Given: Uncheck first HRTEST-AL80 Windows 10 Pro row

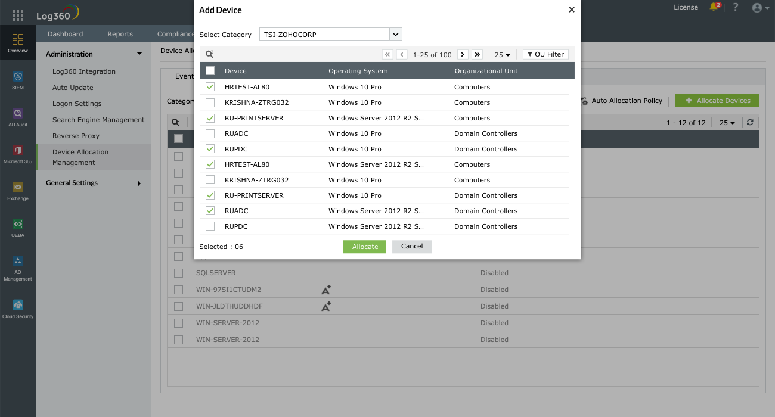Looking at the screenshot, I should (x=210, y=87).
